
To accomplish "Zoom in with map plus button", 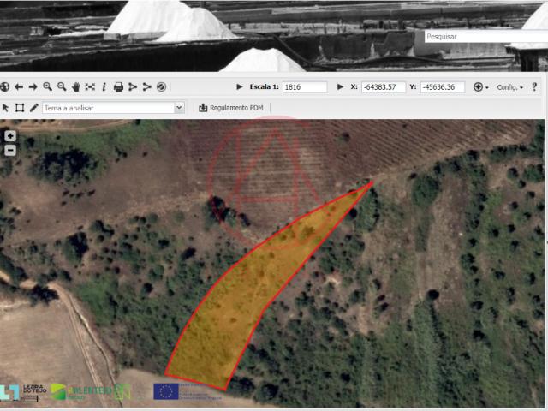I will click(10, 136).
